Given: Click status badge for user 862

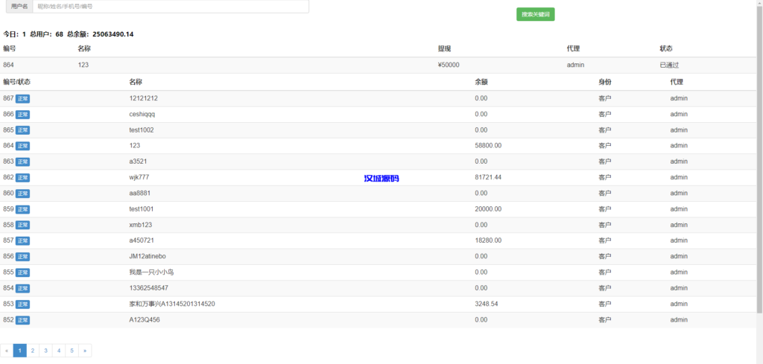Looking at the screenshot, I should (23, 178).
